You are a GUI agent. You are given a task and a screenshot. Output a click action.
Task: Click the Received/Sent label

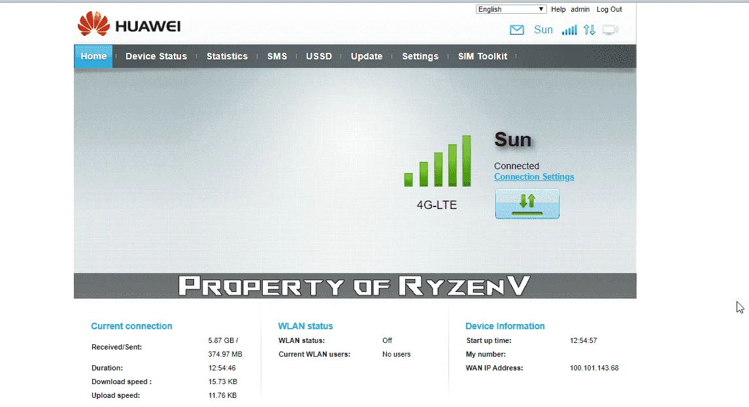(116, 348)
